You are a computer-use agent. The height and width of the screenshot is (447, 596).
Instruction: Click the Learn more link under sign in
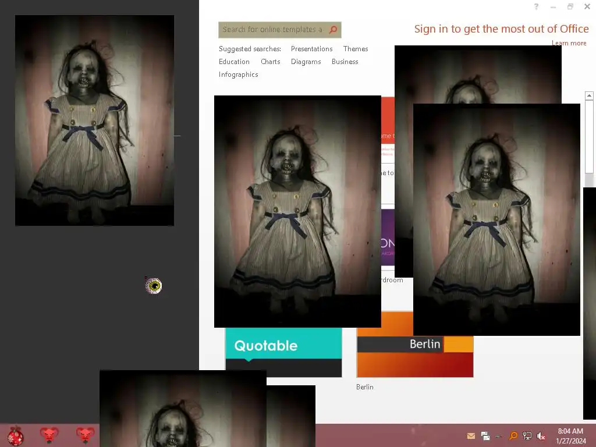[x=569, y=43]
